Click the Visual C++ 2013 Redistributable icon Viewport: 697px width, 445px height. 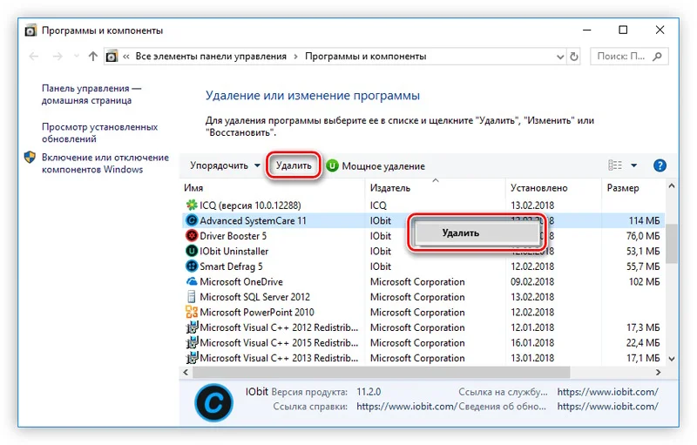pos(191,358)
